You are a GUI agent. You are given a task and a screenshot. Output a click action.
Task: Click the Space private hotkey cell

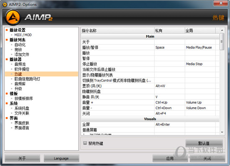(169, 47)
